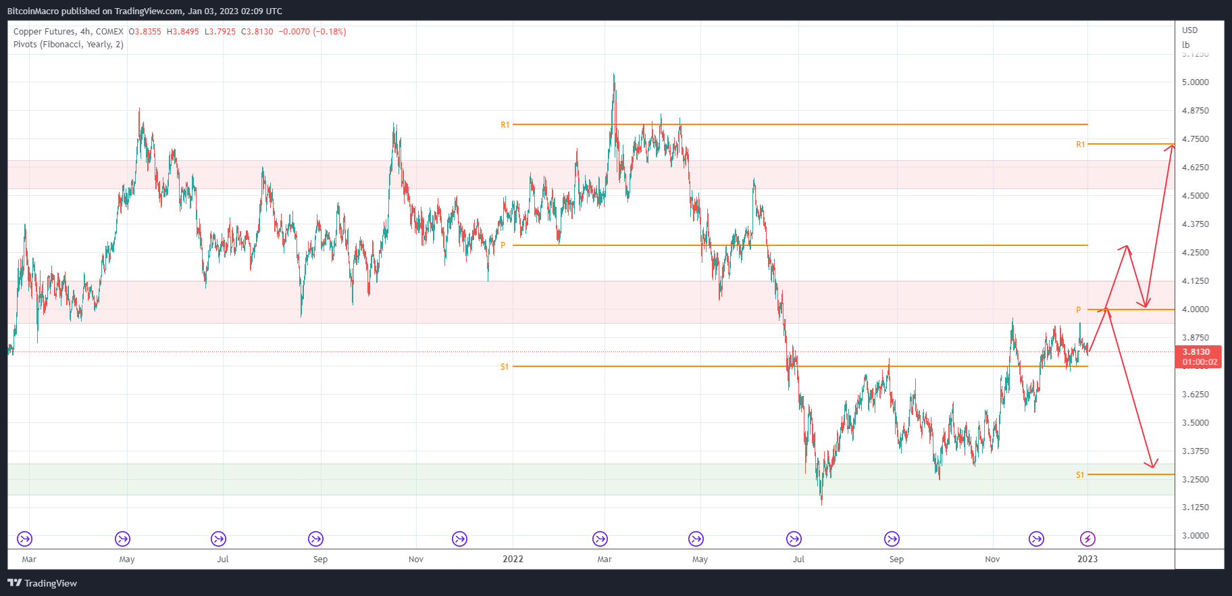This screenshot has height=596, width=1232.
Task: Click the rollover marker above Sep 2021
Action: (x=315, y=539)
